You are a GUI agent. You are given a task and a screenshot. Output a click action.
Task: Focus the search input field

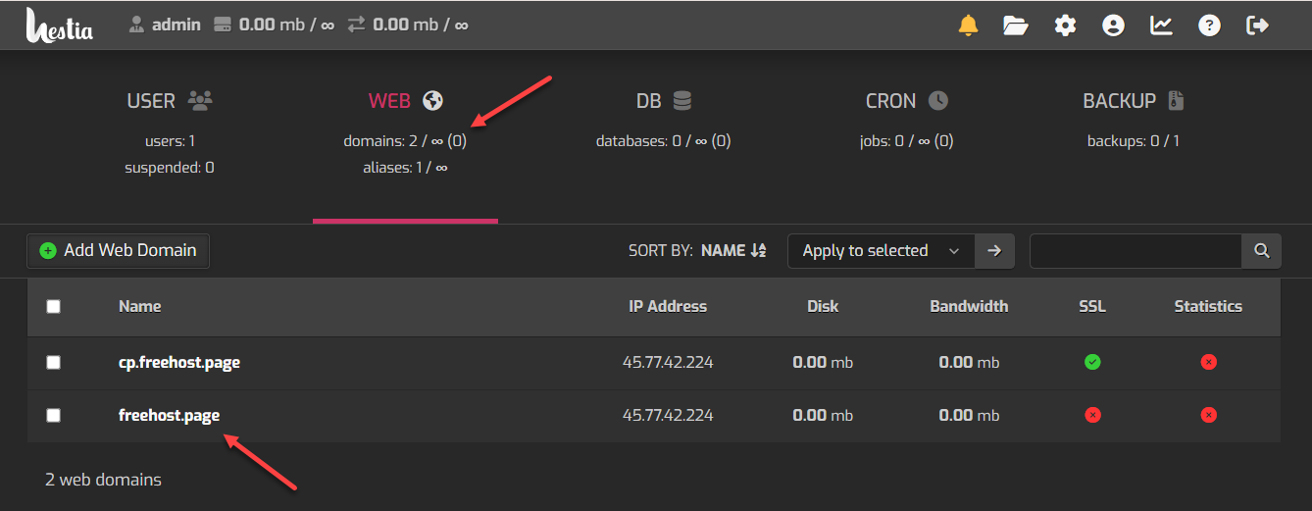click(1135, 251)
